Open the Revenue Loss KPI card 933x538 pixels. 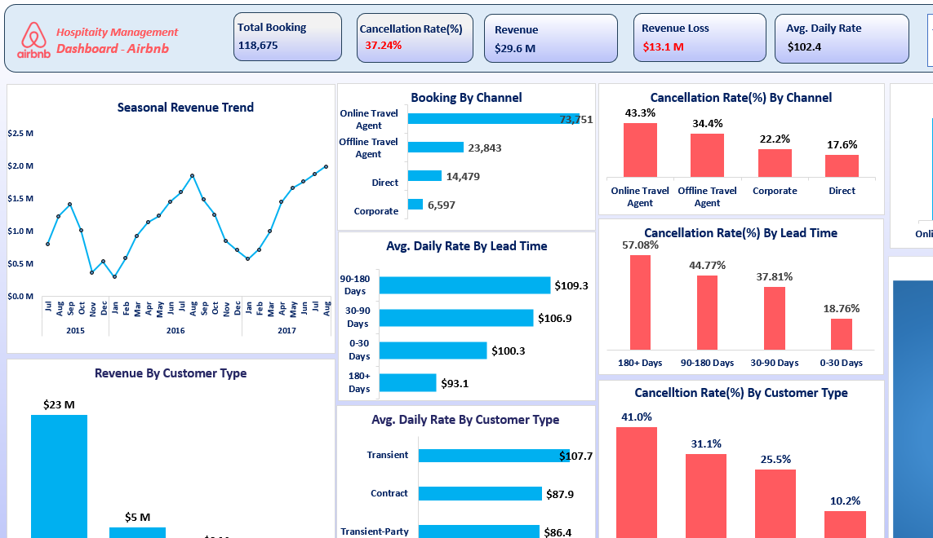coord(700,37)
